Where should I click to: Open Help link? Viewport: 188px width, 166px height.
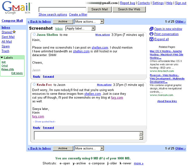click(x=169, y=3)
